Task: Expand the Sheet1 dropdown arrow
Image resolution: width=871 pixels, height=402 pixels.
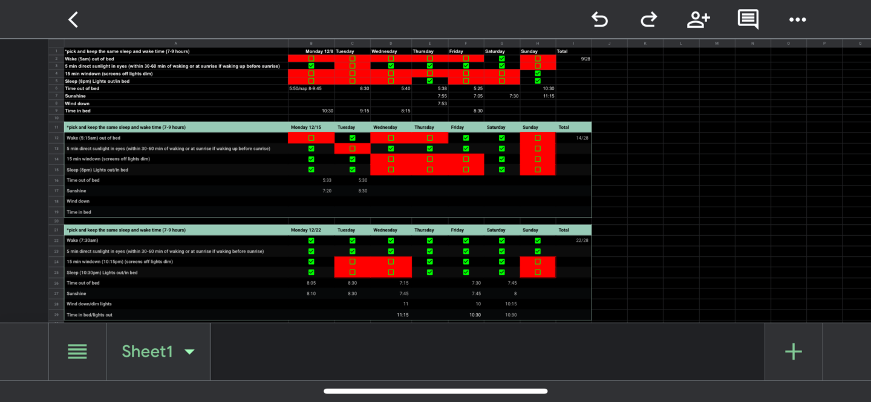Action: pyautogui.click(x=189, y=351)
